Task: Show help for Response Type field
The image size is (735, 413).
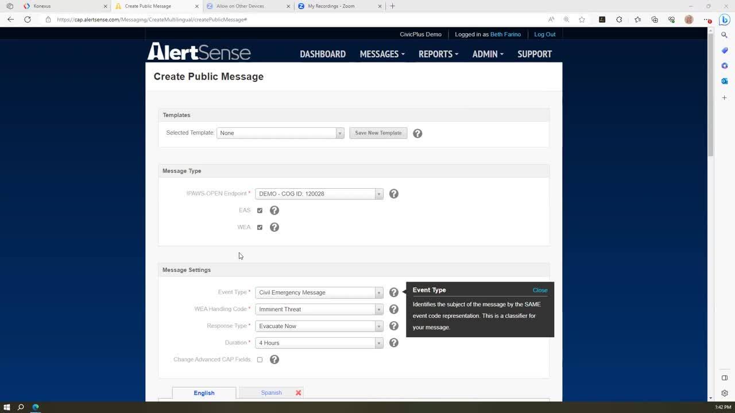Action: 393,326
